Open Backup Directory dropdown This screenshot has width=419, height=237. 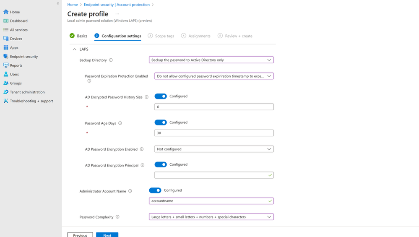pyautogui.click(x=211, y=60)
